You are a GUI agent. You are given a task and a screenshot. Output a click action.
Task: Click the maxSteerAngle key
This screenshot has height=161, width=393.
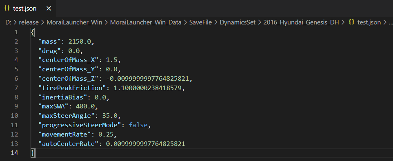pyautogui.click(x=67, y=116)
